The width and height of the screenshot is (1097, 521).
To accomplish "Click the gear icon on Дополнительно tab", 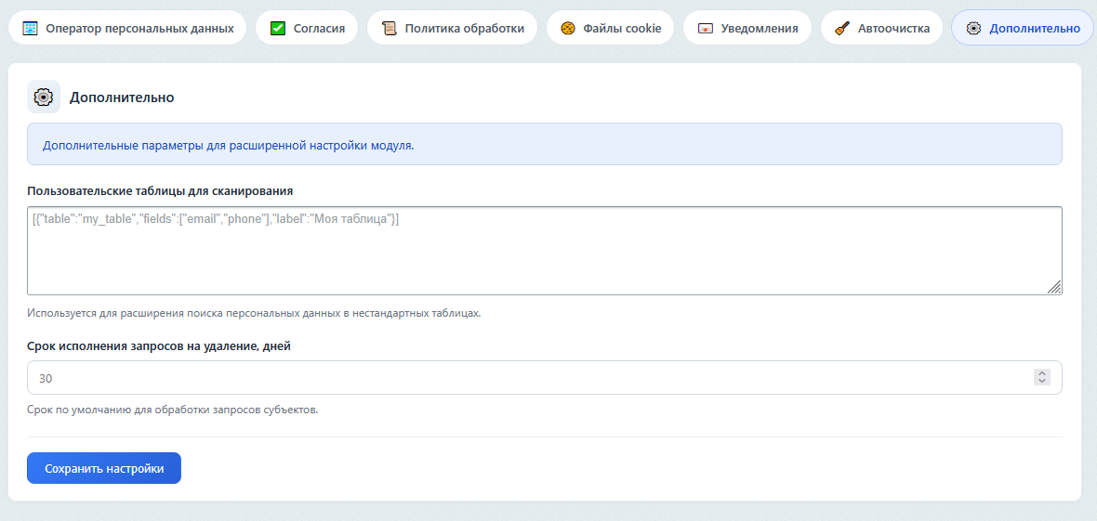I will click(x=973, y=28).
